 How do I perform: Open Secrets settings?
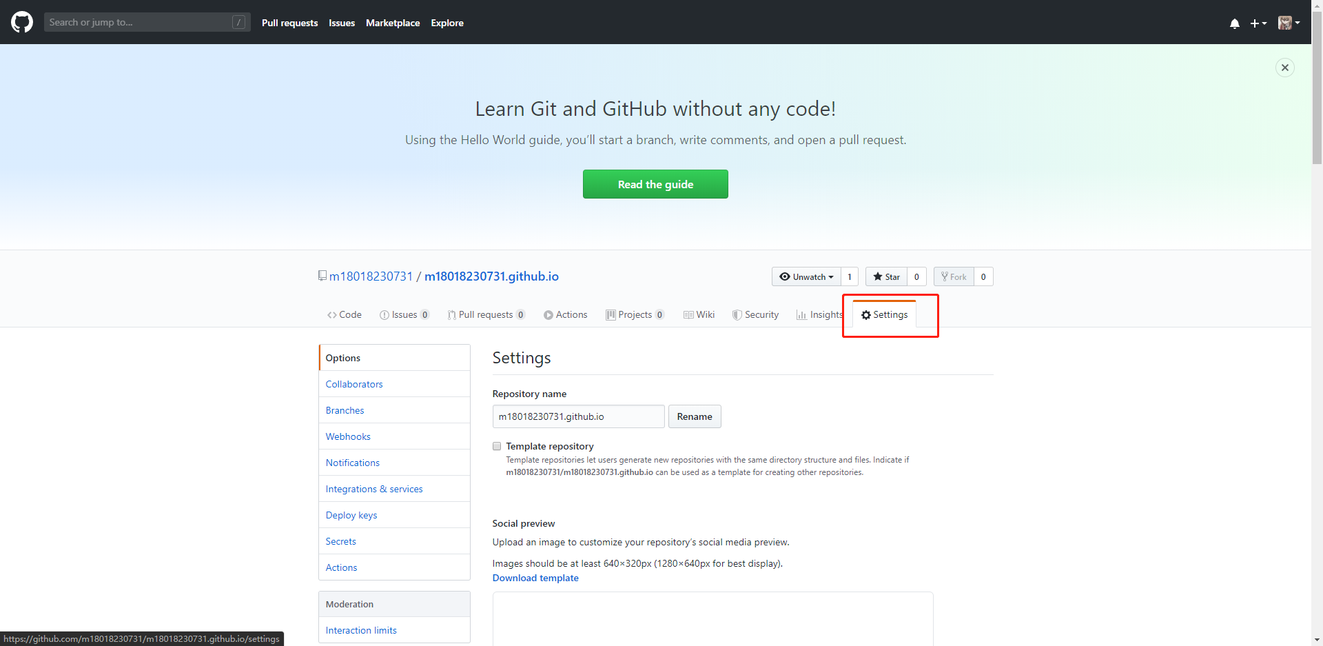pos(394,541)
